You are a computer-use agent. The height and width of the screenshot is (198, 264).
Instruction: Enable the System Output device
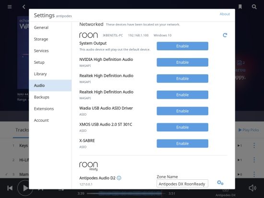tap(182, 46)
